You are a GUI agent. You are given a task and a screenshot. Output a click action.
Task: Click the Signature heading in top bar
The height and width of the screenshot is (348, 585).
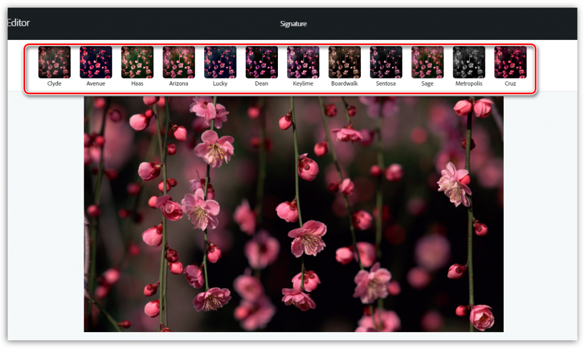point(293,24)
